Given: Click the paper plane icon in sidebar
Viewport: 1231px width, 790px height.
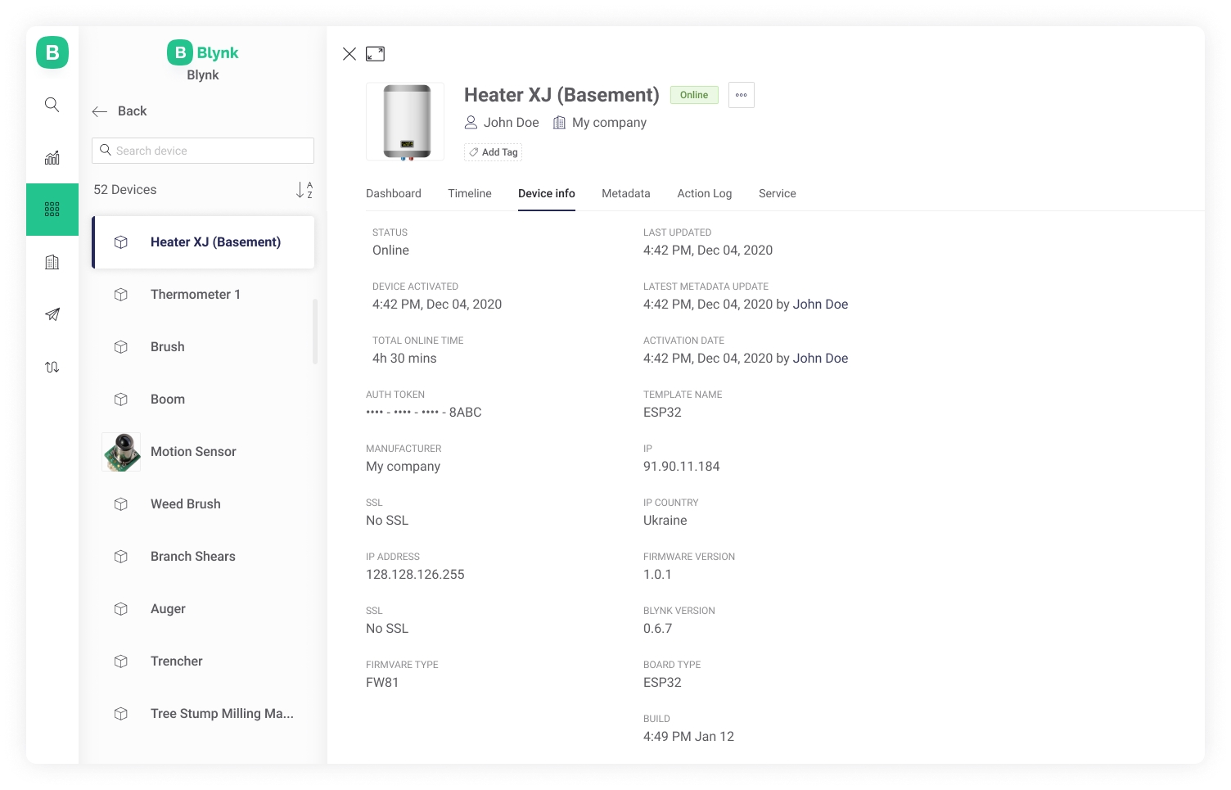Looking at the screenshot, I should 52,314.
